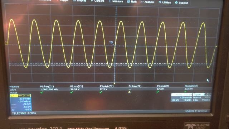Select the P2:rms(C1) measurement header
This screenshot has width=229, height=129.
(77, 86)
